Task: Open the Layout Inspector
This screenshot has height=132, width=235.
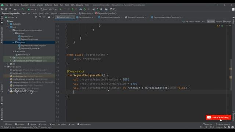Action: 223,124
